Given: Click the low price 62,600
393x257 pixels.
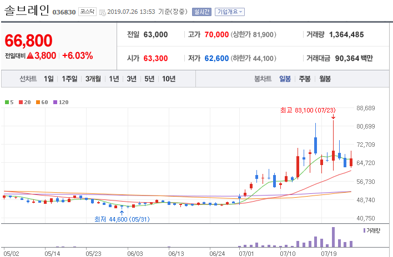Looking at the screenshot, I should (x=216, y=58).
